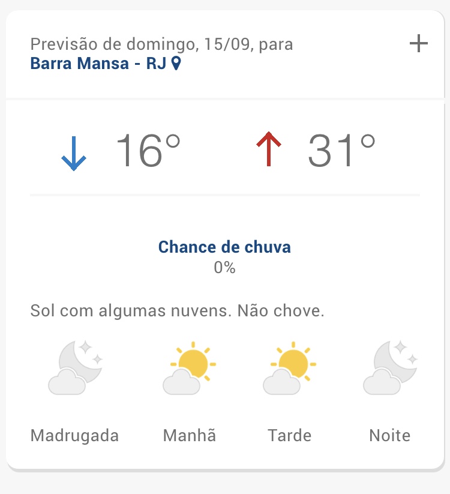Click the Manhã sun and cloud icon
This screenshot has height=494, width=450.
189,367
